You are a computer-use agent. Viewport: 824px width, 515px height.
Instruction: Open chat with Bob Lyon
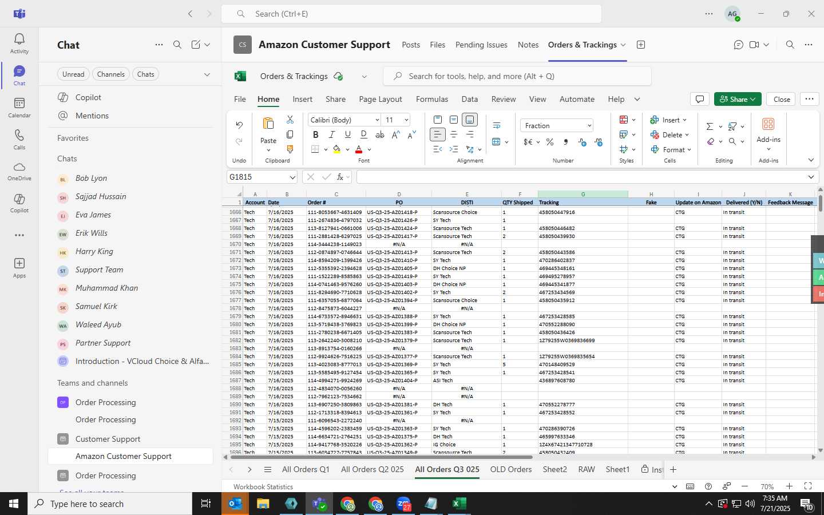(130, 178)
